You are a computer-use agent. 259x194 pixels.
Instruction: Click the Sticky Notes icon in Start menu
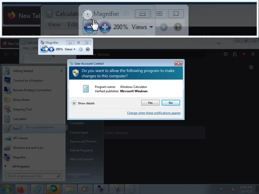7,100
